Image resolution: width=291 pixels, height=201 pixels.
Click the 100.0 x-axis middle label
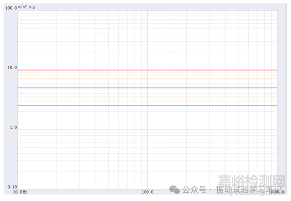tap(147, 192)
